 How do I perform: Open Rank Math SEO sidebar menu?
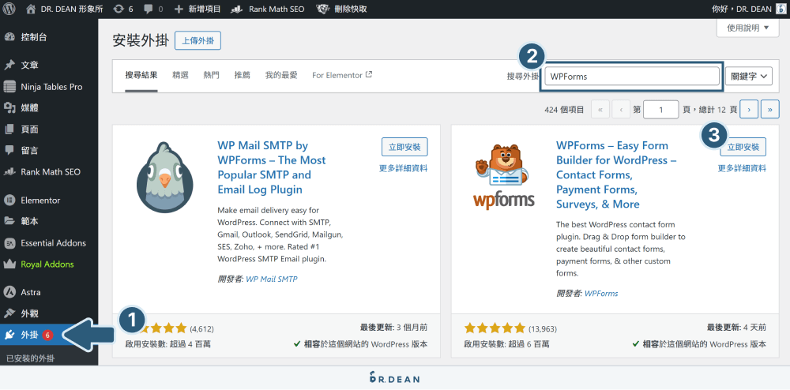click(49, 171)
